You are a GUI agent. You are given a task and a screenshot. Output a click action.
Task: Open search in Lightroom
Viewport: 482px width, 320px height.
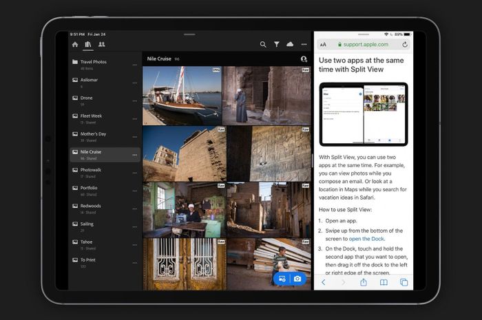[263, 45]
